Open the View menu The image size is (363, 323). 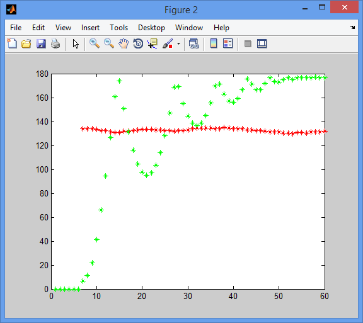pos(63,28)
